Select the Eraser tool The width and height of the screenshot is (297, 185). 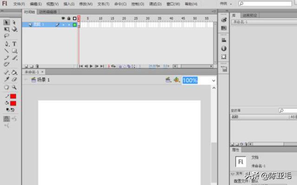tap(14, 79)
